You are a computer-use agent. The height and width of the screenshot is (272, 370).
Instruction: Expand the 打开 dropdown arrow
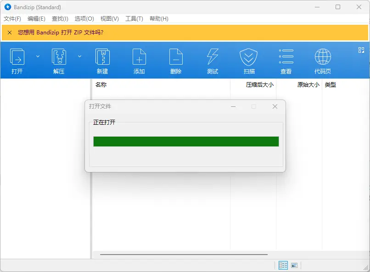38,56
